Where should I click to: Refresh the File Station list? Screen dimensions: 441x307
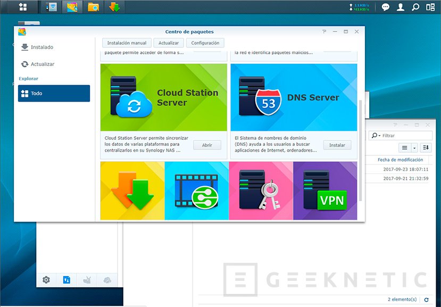coord(427,300)
